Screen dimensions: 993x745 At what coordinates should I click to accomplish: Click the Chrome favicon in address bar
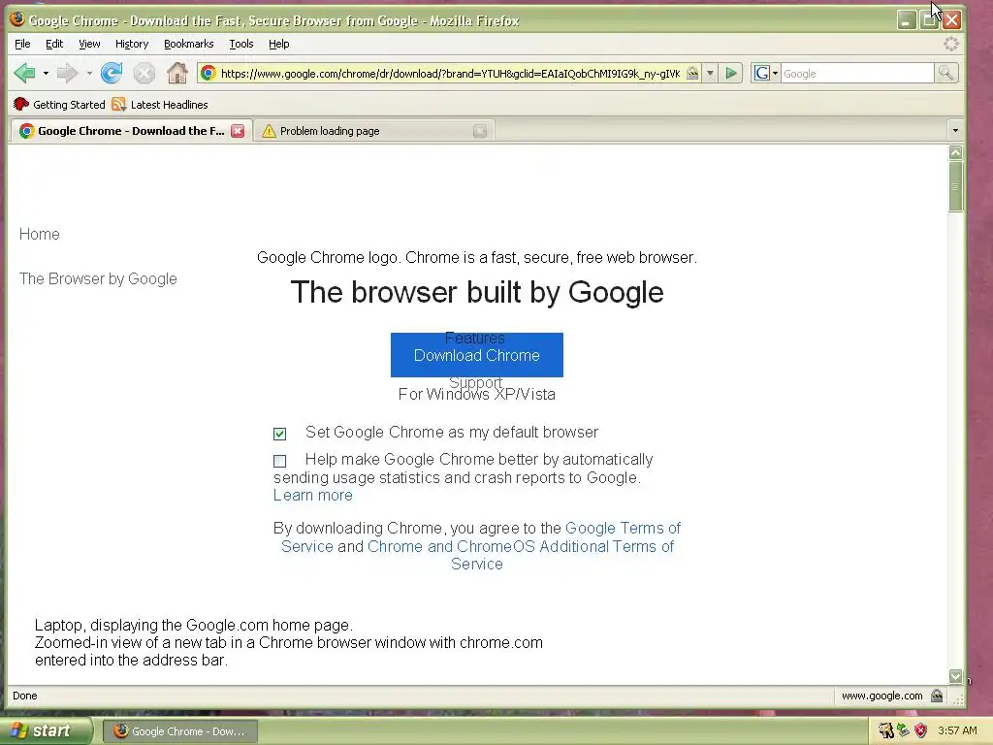(208, 74)
